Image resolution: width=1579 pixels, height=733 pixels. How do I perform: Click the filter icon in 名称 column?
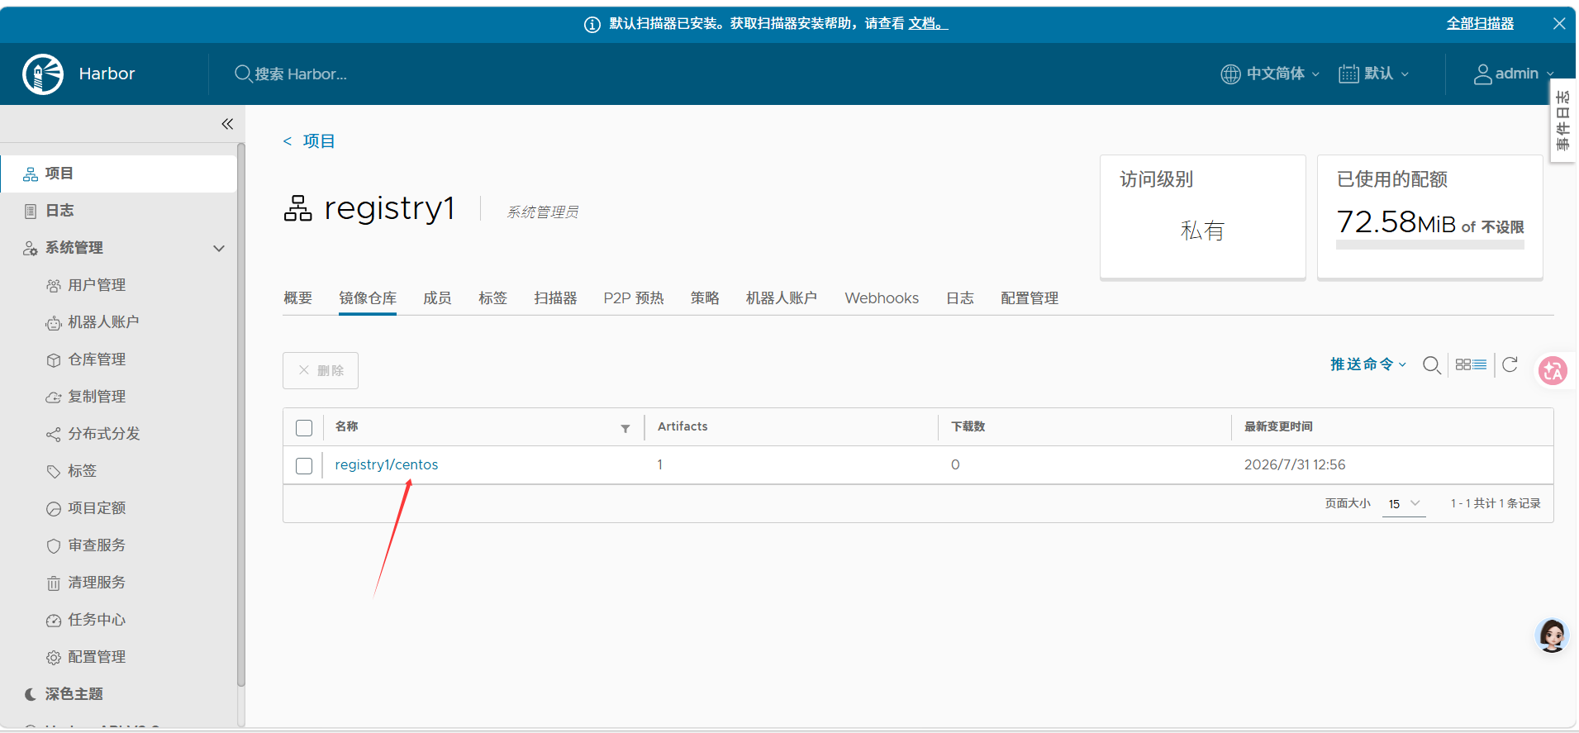point(625,428)
